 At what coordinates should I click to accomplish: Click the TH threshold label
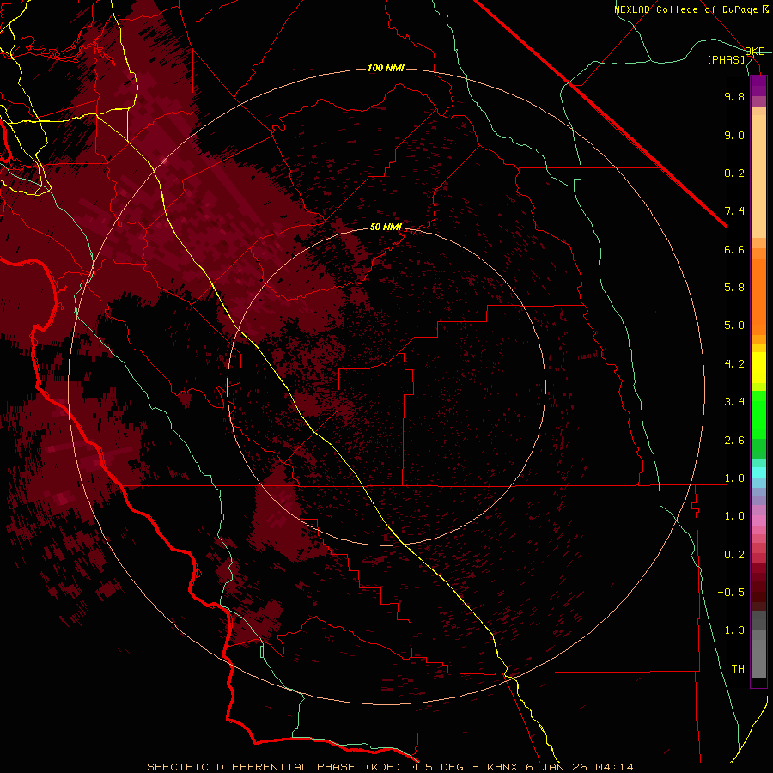pos(738,669)
